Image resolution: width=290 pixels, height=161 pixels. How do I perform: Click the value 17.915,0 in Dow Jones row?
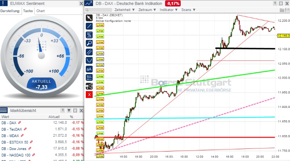pos(60,148)
